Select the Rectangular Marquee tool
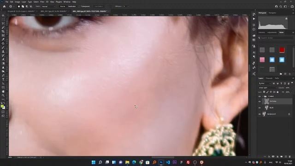The height and width of the screenshot is (166, 295). point(3,19)
